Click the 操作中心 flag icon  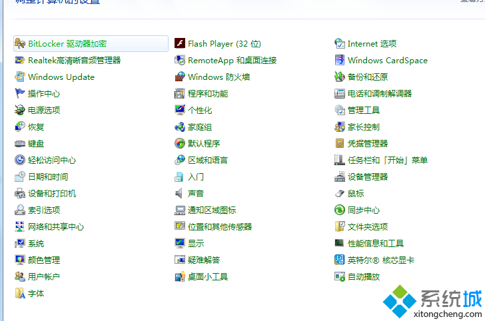pos(20,93)
